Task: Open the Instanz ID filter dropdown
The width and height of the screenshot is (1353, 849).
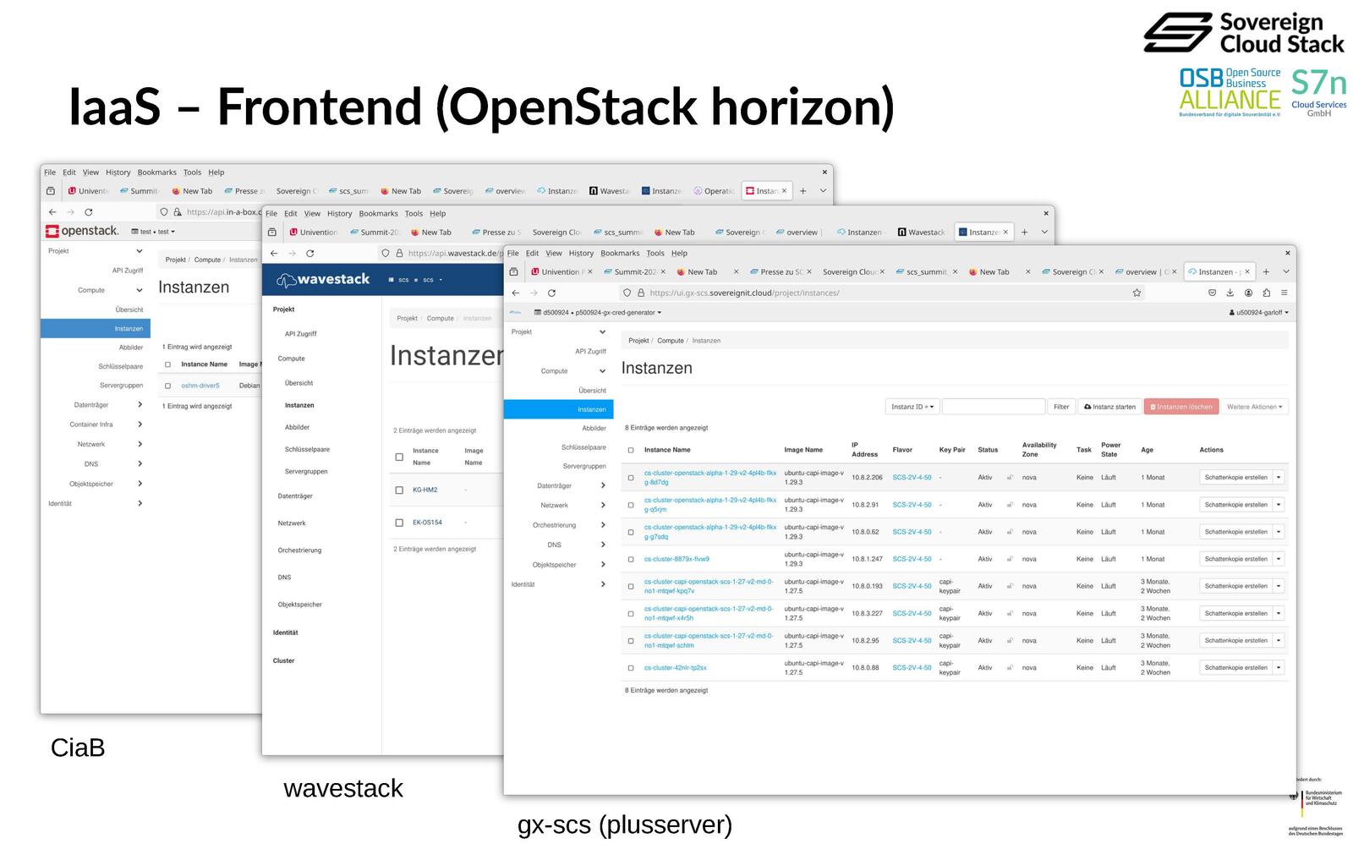Action: coord(912,407)
